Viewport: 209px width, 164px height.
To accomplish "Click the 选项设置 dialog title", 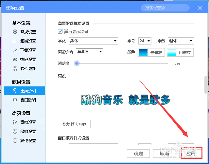I will 15,8.
